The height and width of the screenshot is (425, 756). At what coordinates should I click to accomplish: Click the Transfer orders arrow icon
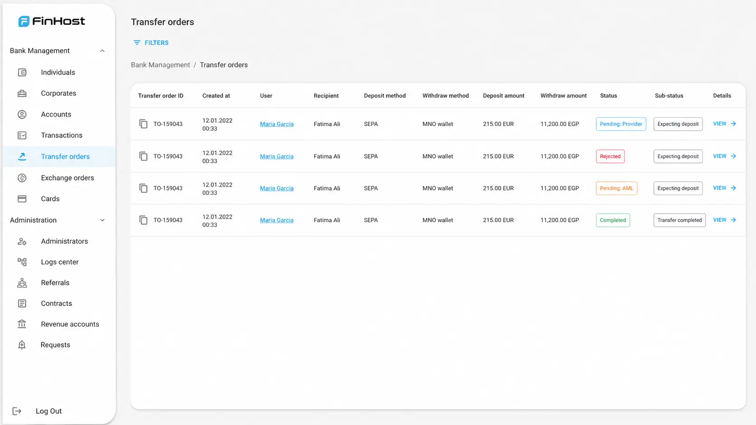point(22,157)
